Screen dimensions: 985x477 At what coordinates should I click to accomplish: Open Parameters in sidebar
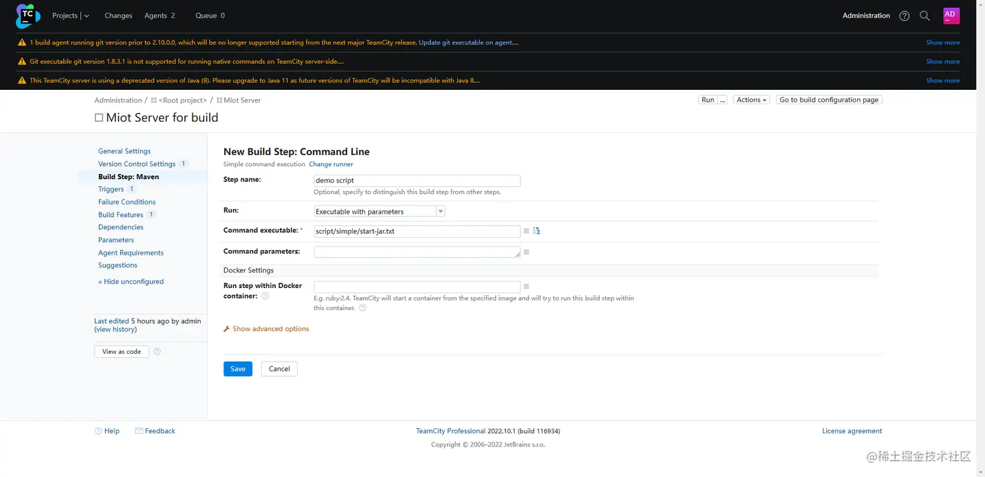116,240
